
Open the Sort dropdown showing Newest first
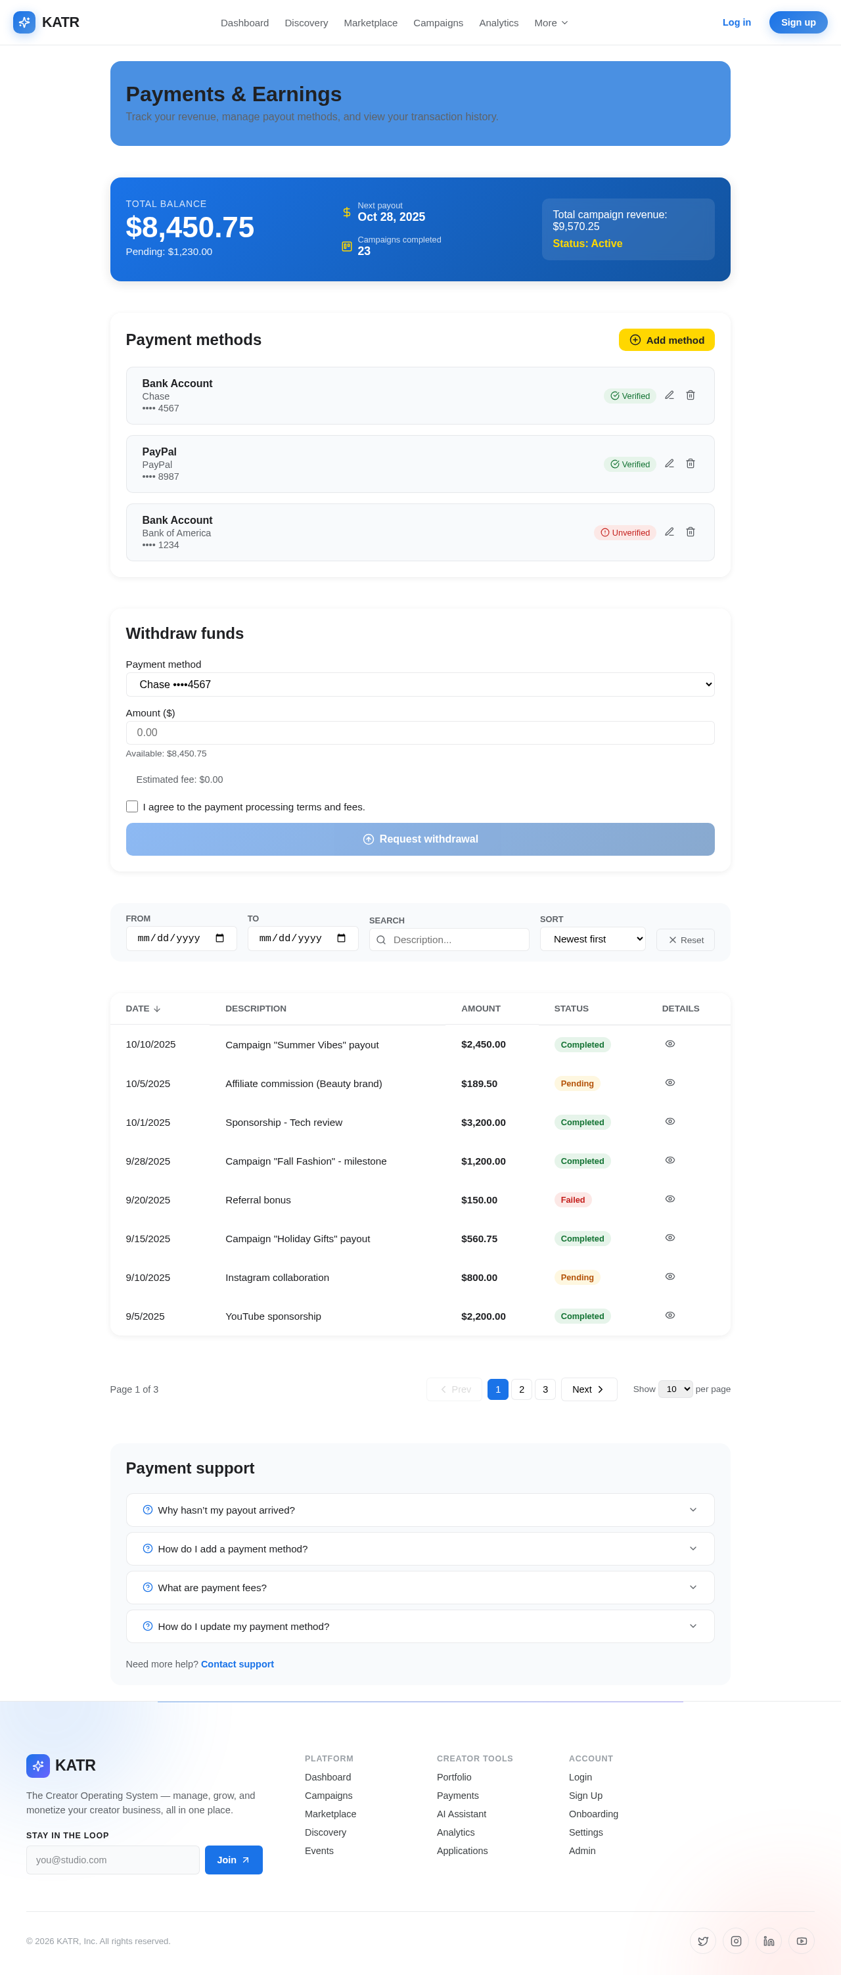point(593,939)
